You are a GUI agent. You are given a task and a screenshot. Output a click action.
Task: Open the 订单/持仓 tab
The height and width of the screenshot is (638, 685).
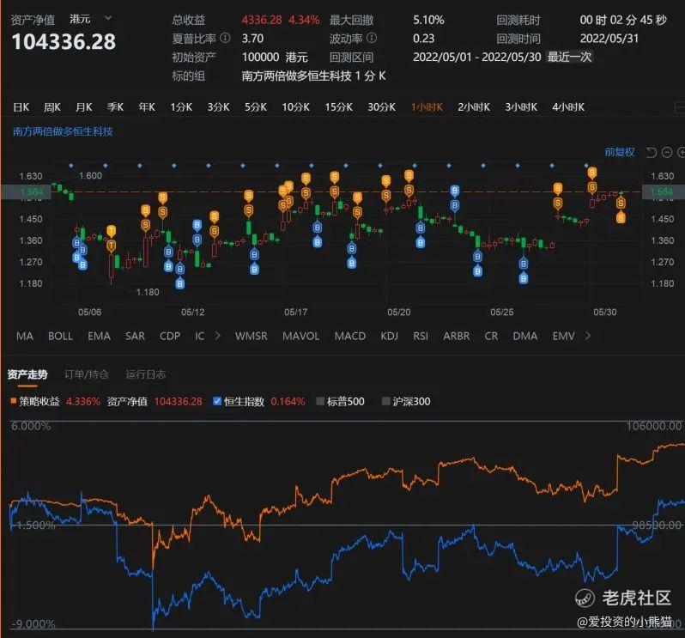[x=87, y=374]
